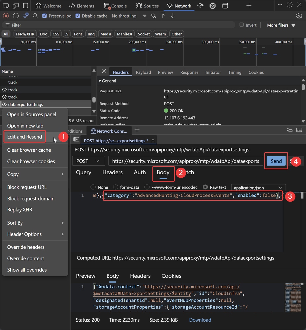306x330 pixels.
Task: Click the clear network log icon
Action: [x=16, y=16]
